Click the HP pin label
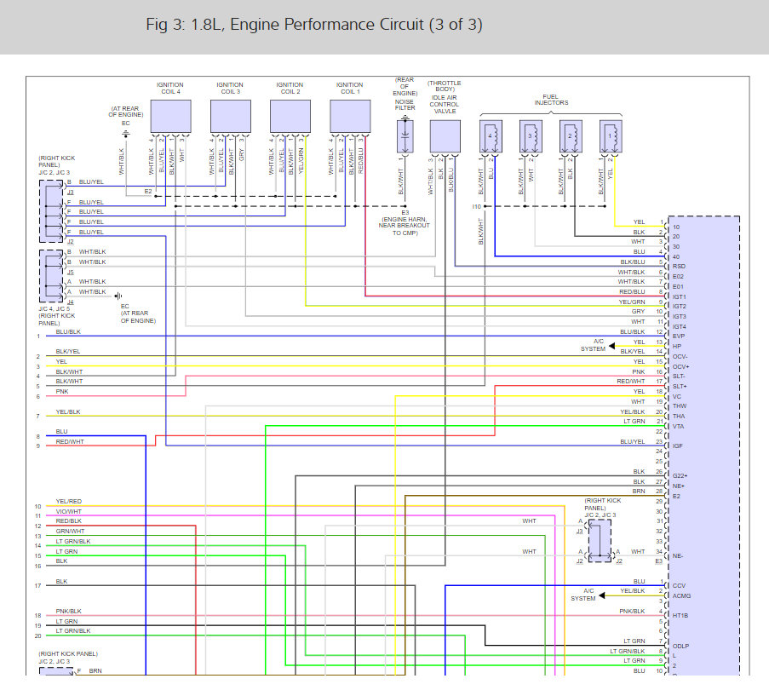The width and height of the screenshot is (769, 690). coord(677,346)
